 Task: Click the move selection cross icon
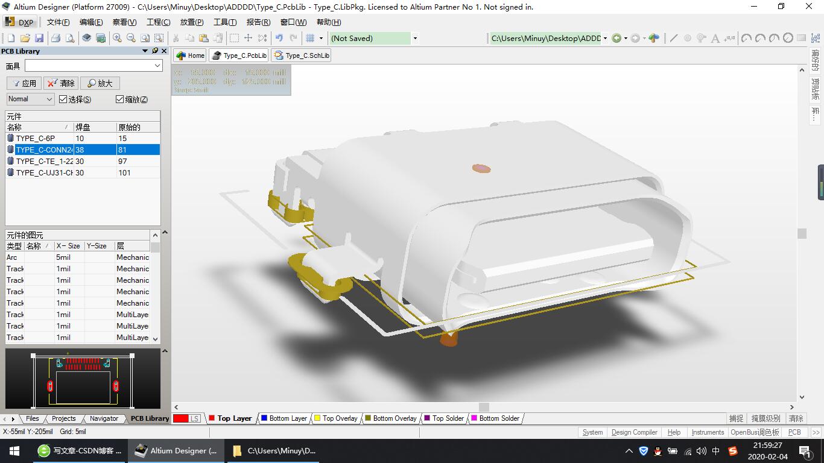248,38
